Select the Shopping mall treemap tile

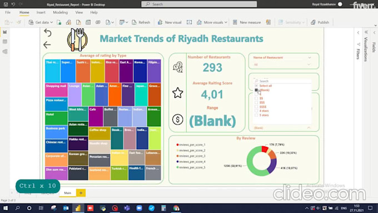pos(56,90)
